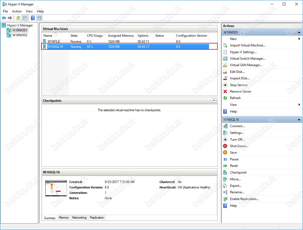Click the VM Settings icon under W16SQL16
The width and height of the screenshot is (303, 230).
[x=225, y=133]
